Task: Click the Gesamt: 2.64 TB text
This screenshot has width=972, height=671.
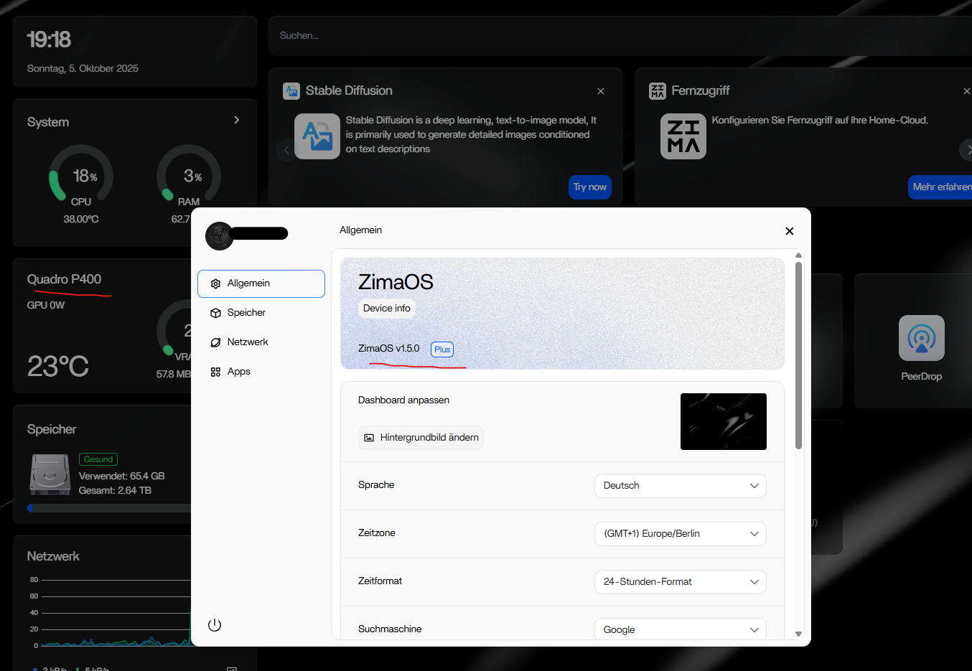Action: [115, 491]
